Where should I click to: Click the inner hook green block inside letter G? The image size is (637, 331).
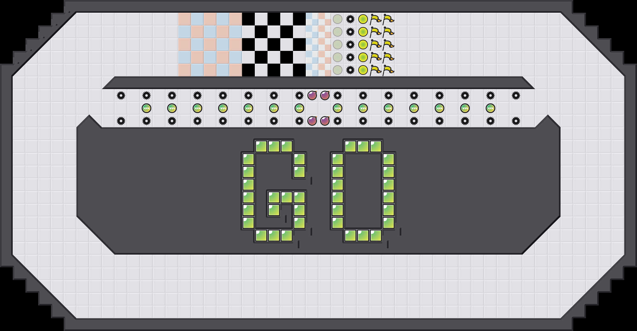274,210
